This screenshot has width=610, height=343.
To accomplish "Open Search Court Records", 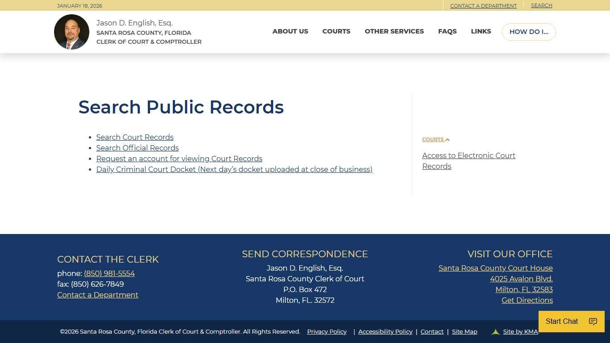I will [135, 137].
